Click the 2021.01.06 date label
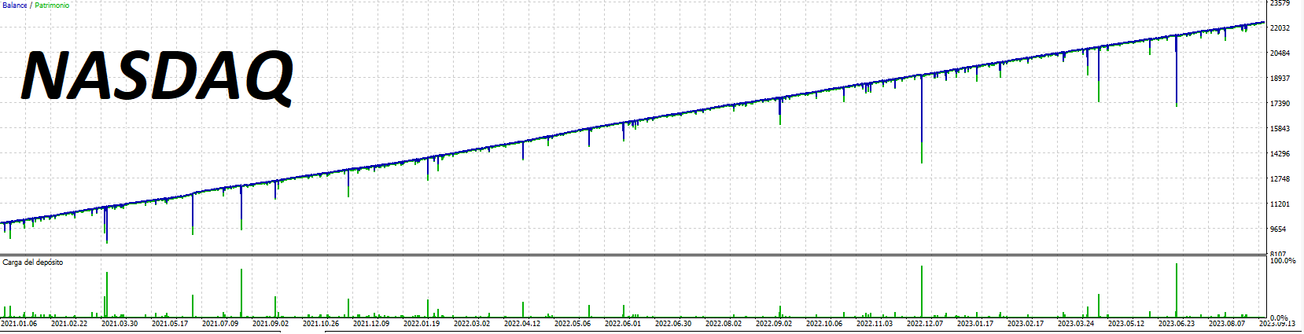Image resolution: width=1304 pixels, height=334 pixels. (19, 323)
